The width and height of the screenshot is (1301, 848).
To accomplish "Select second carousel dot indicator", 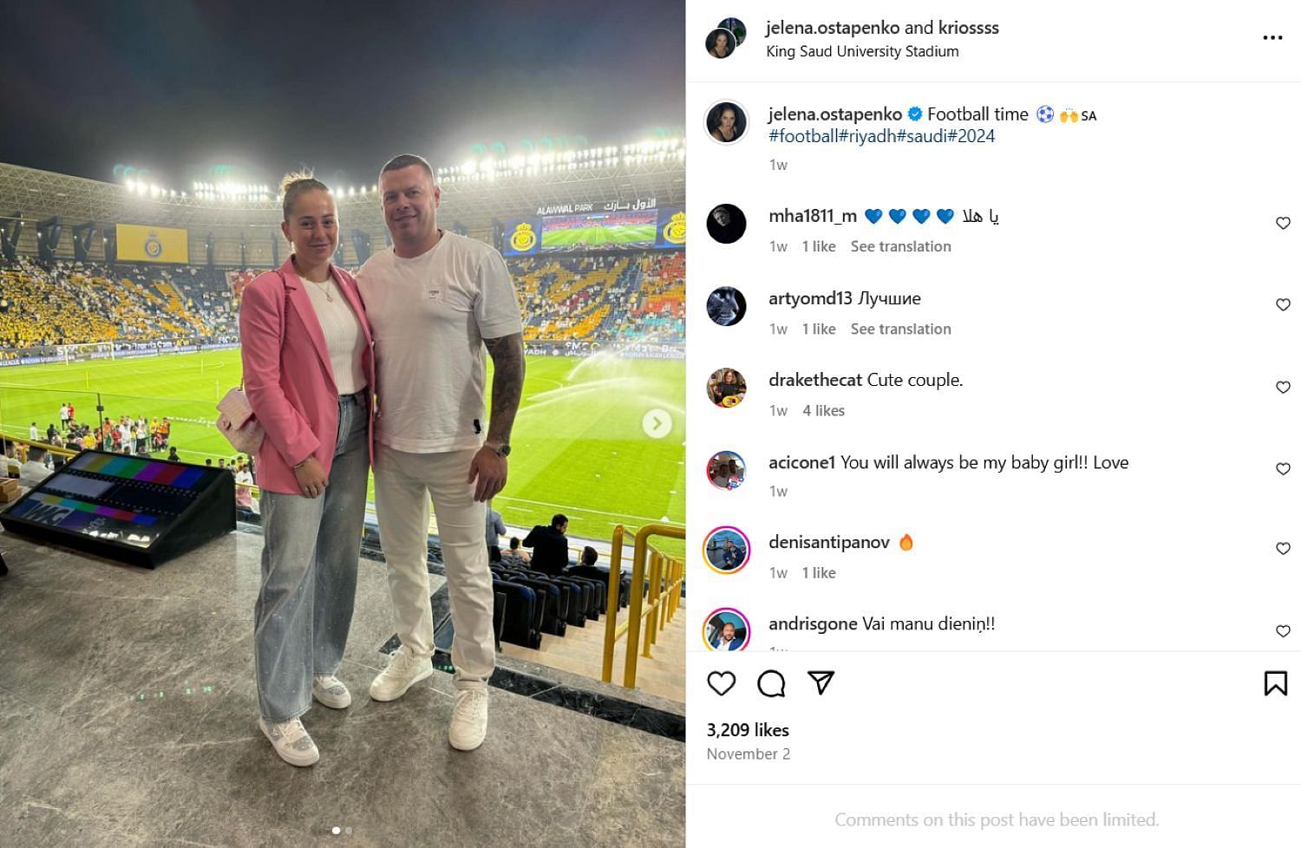I will coord(349,831).
